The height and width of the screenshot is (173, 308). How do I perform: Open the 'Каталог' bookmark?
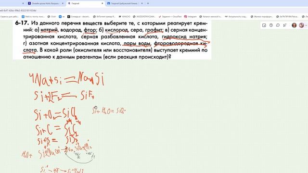coord(210,17)
